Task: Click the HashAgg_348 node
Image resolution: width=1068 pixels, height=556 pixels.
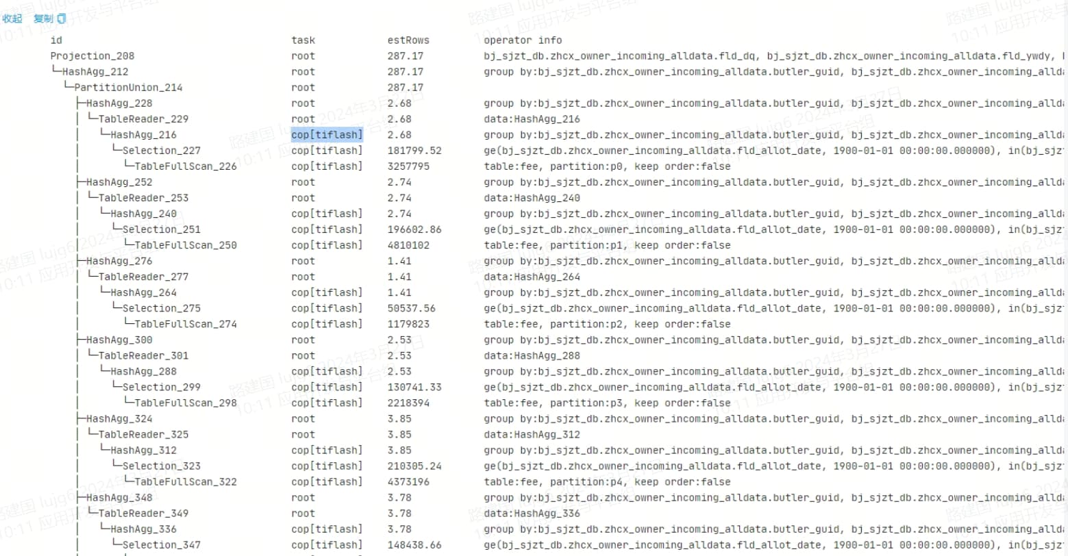Action: pyautogui.click(x=119, y=497)
